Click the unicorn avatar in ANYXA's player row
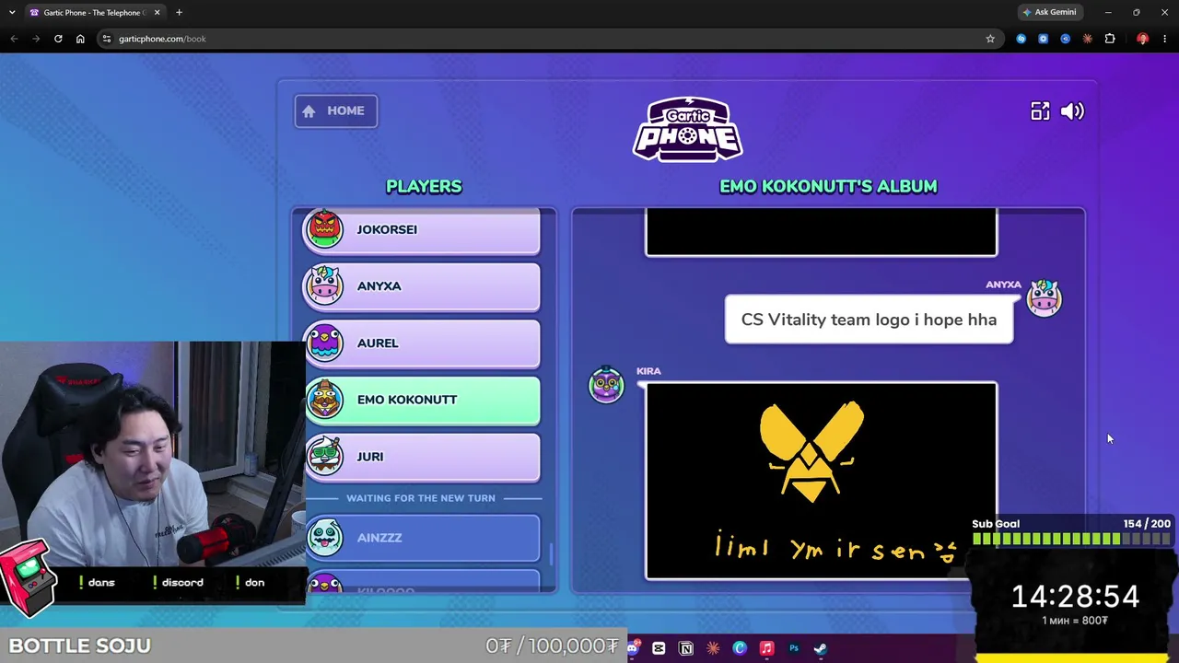 point(324,285)
